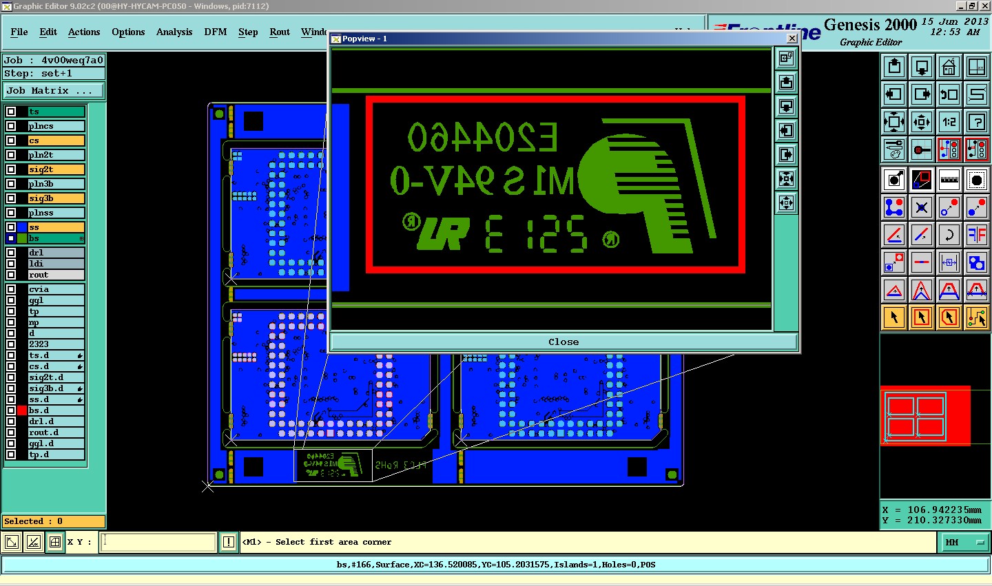Click pan left icon in Popview window

click(786, 131)
